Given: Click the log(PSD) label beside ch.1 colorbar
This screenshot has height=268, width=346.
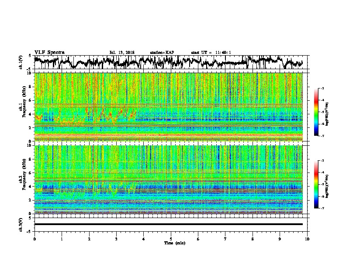Looking at the screenshot, I should (x=327, y=114).
